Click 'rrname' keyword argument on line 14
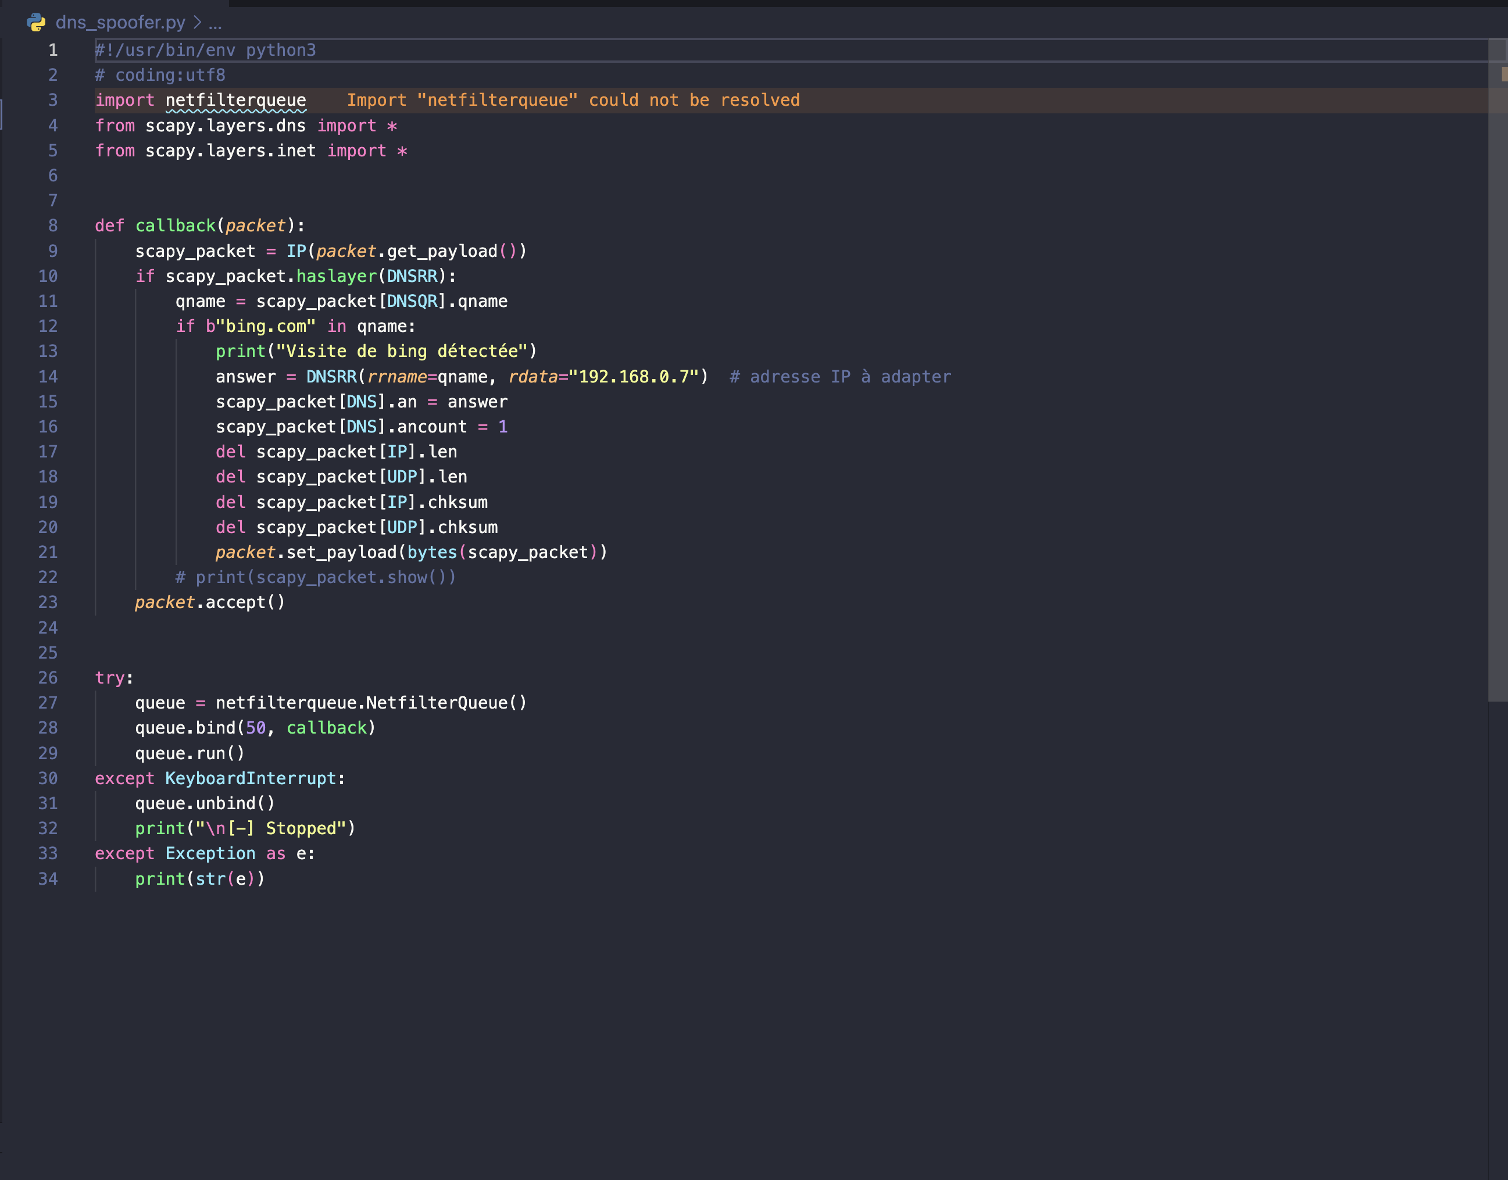Viewport: 1508px width, 1180px height. pyautogui.click(x=396, y=377)
